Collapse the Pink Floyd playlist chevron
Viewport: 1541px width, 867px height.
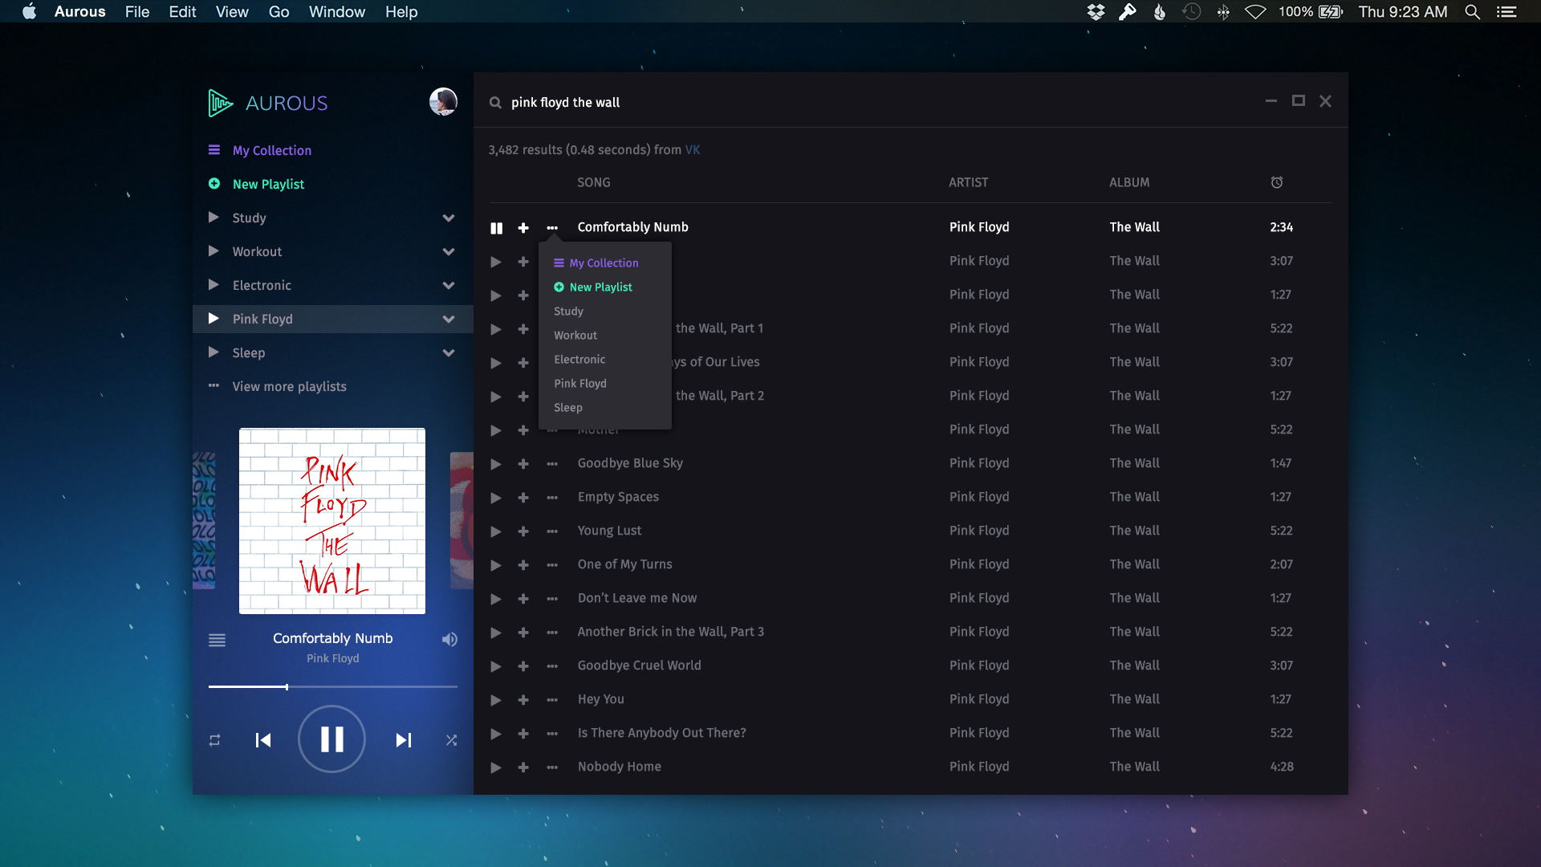coord(449,320)
